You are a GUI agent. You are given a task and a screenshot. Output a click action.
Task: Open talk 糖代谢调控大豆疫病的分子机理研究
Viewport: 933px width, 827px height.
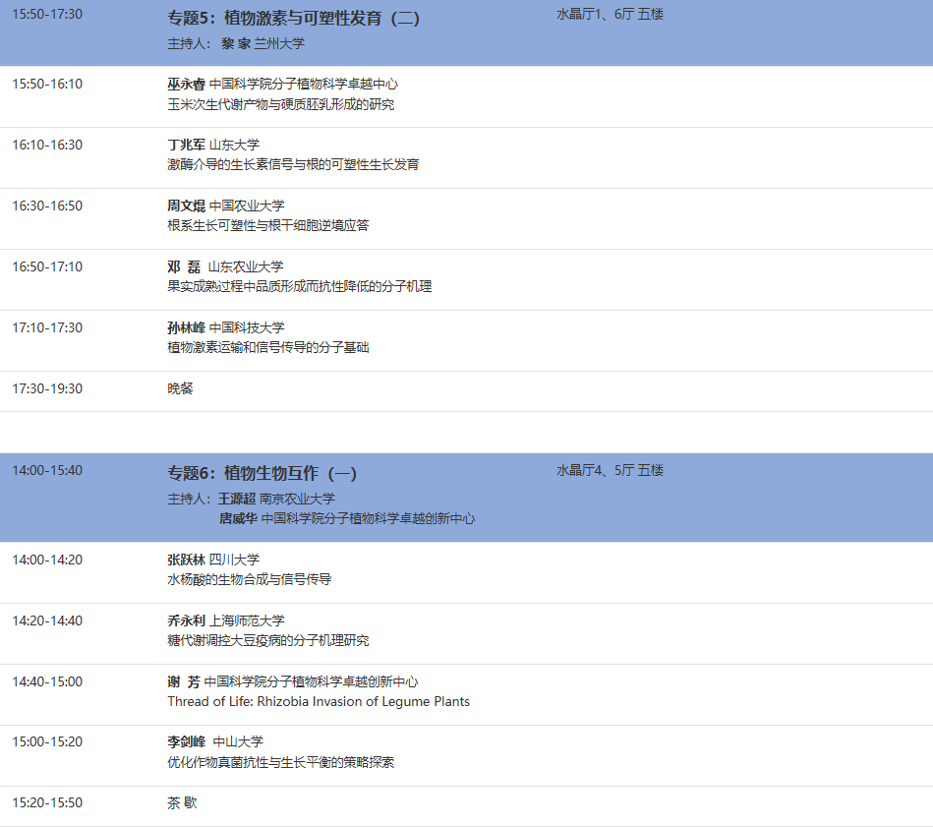click(x=265, y=640)
